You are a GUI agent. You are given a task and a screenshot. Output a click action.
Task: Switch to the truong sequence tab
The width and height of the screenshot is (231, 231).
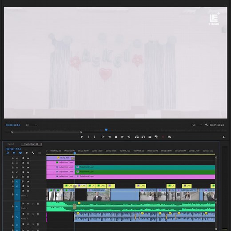(11, 144)
